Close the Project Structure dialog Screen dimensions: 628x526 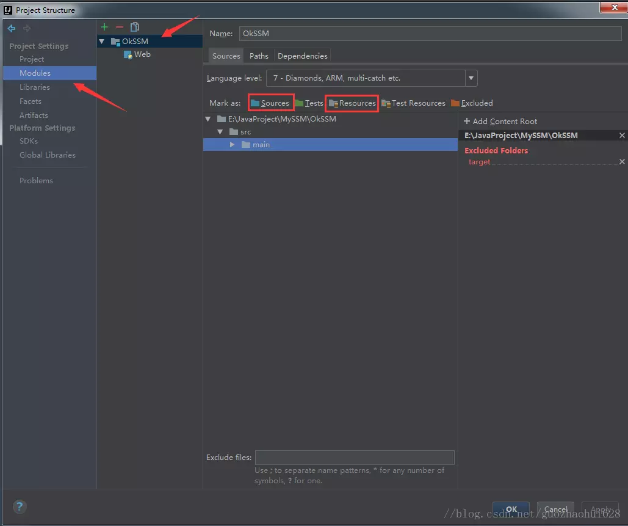point(615,7)
